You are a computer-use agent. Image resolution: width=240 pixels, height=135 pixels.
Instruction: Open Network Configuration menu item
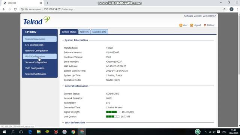40,51
